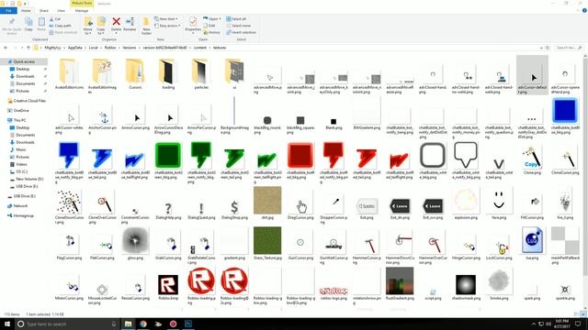Viewport: 588px width, 330px height.
Task: Select Roblox.bmp logo file
Action: click(x=168, y=286)
